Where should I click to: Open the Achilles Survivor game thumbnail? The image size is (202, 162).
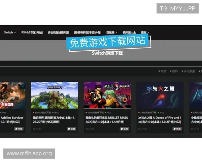coord(13,95)
